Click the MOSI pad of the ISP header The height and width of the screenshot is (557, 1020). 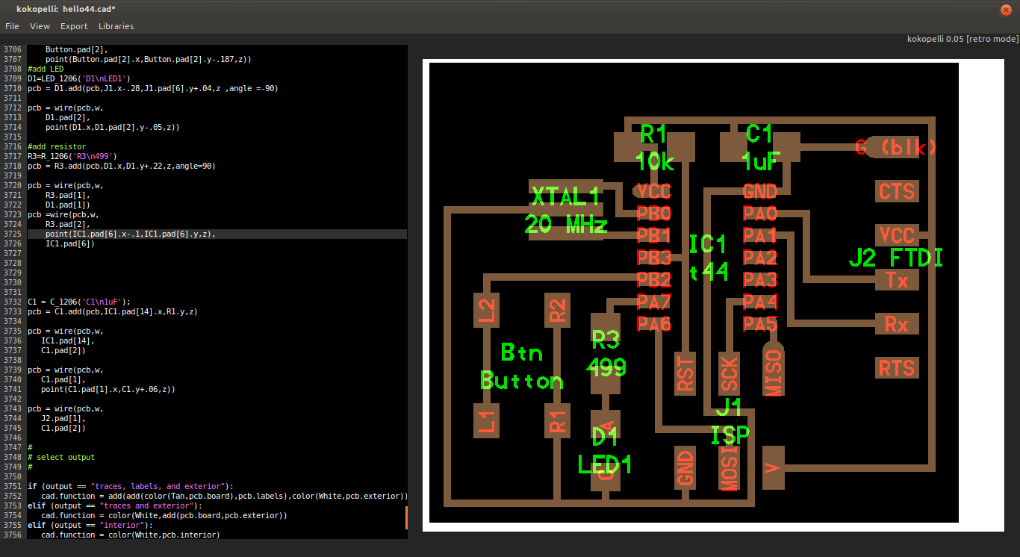click(x=730, y=467)
